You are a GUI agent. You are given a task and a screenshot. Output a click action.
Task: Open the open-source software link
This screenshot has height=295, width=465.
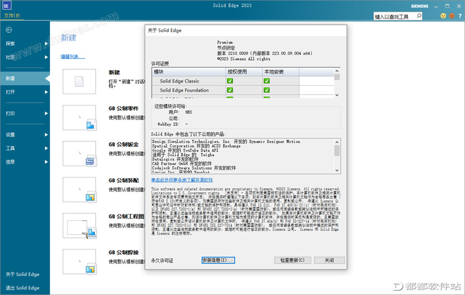(x=182, y=180)
